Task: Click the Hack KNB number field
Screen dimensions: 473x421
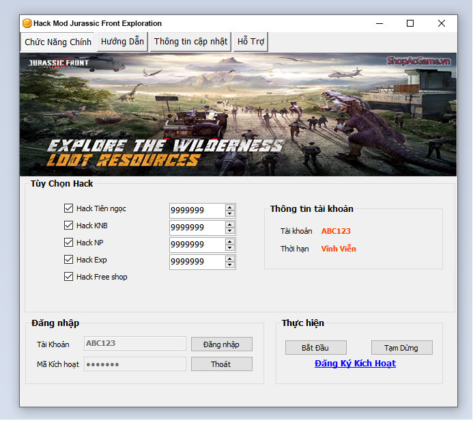Action: (x=197, y=228)
